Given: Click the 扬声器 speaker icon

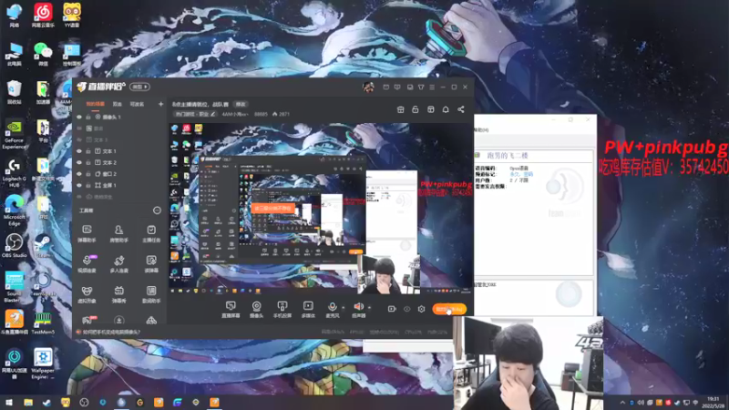Looking at the screenshot, I should click(x=358, y=307).
